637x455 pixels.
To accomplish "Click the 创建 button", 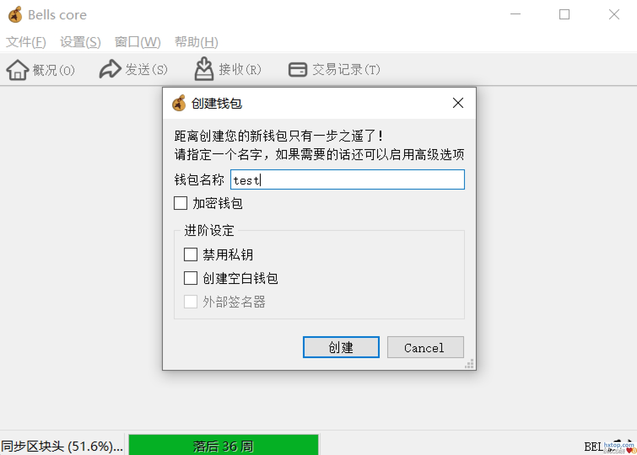I will click(x=341, y=347).
